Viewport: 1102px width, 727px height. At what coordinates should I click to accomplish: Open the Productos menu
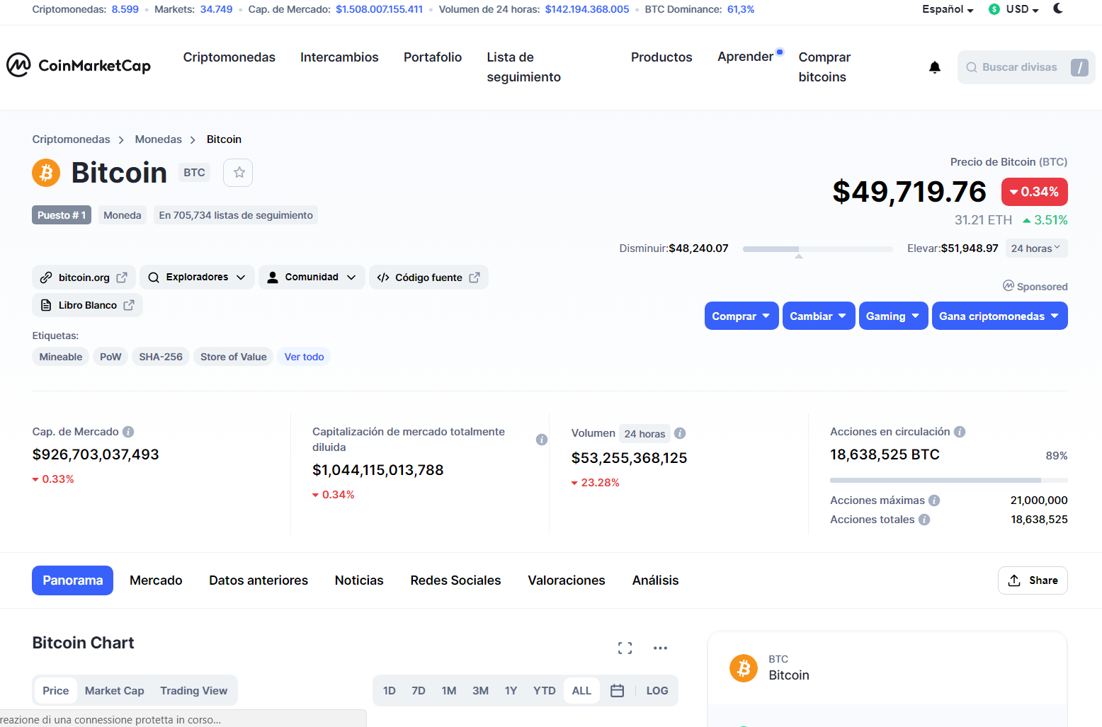[661, 57]
